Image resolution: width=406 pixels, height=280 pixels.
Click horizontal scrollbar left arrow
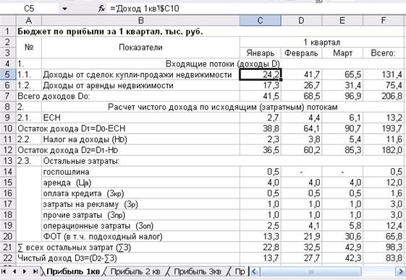[254, 271]
